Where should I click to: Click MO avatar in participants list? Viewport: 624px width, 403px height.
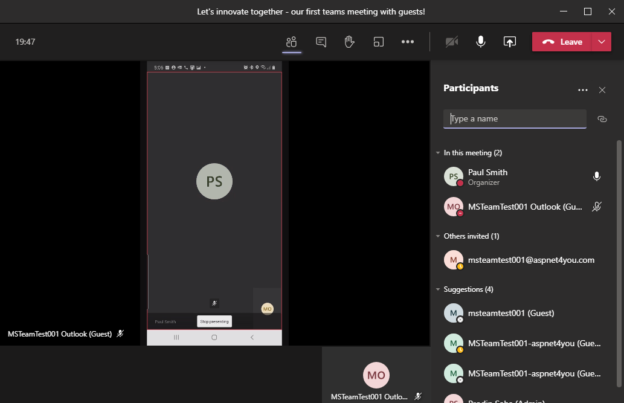(453, 207)
